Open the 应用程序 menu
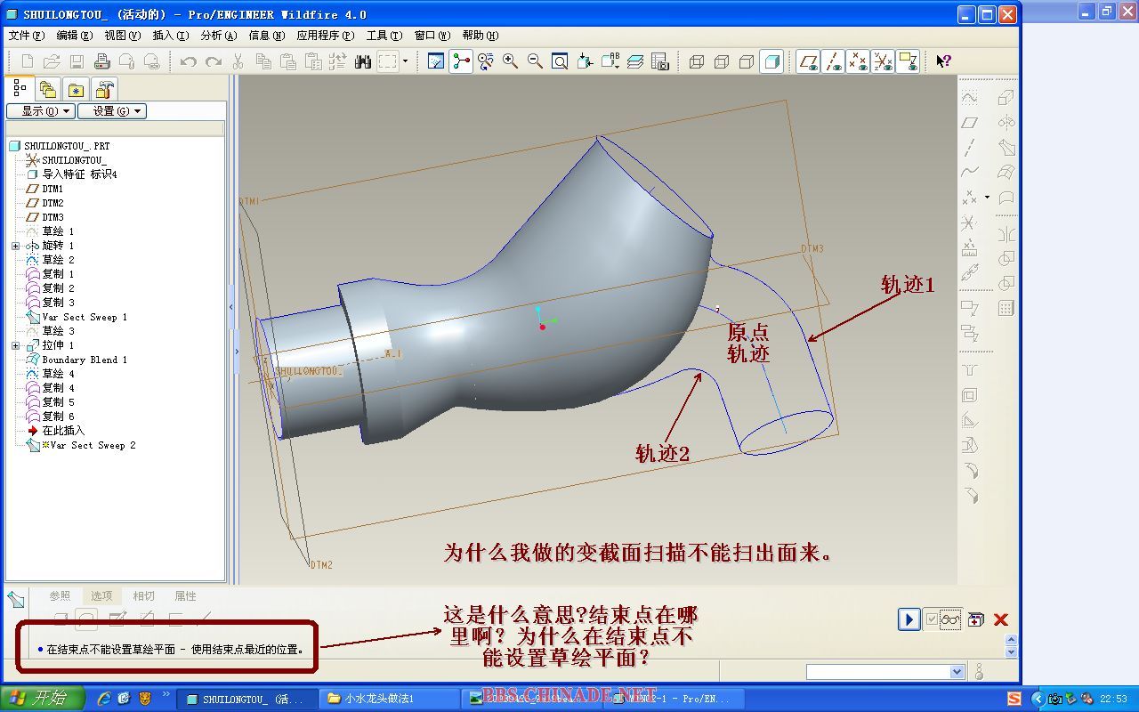This screenshot has height=712, width=1139. pos(325,36)
